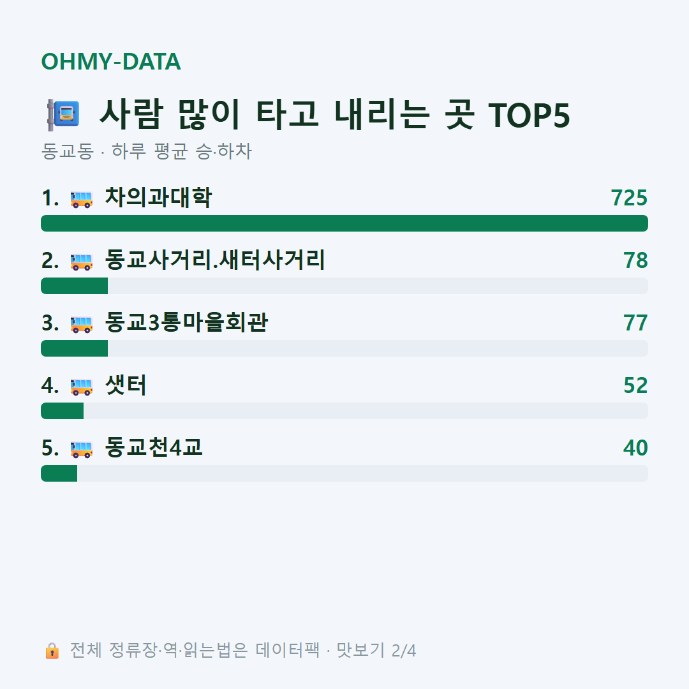Image resolution: width=689 pixels, height=689 pixels.
Task: Select the 동교사거리.새터사거리 stop name
Action: [x=215, y=260]
